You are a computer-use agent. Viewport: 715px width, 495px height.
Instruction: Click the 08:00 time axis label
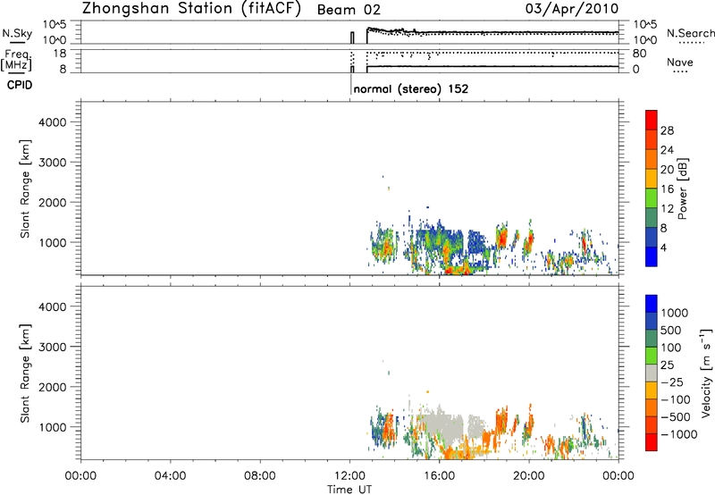259,476
